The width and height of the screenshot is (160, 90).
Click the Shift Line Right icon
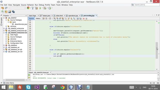click(80, 18)
